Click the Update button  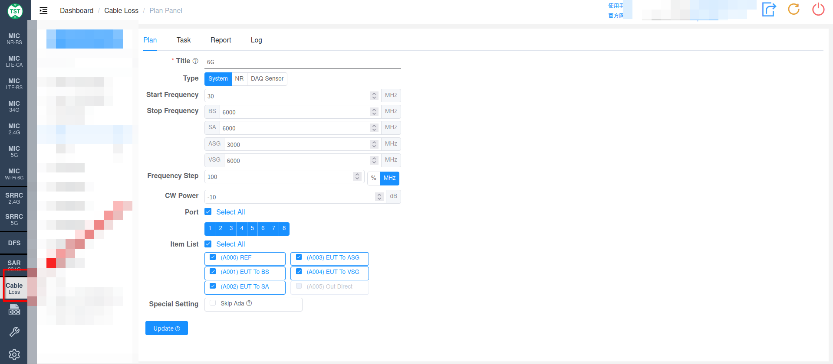tap(167, 328)
